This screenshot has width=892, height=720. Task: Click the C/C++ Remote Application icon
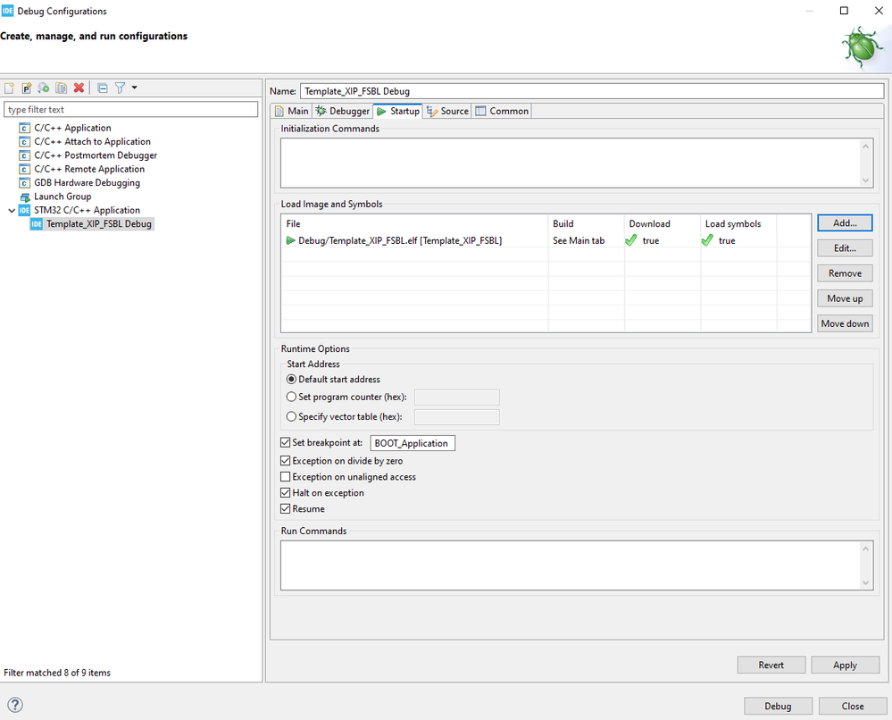point(24,169)
